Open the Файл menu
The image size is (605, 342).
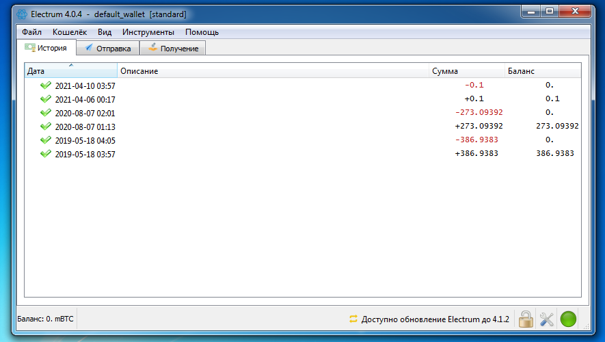point(31,32)
